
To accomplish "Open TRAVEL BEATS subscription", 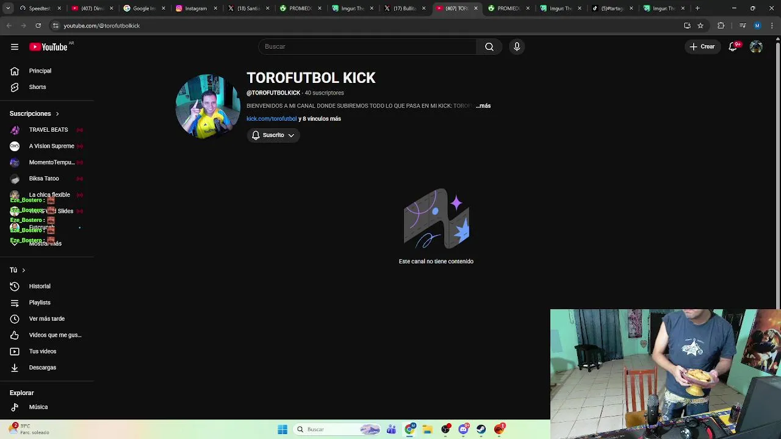I will [x=47, y=130].
